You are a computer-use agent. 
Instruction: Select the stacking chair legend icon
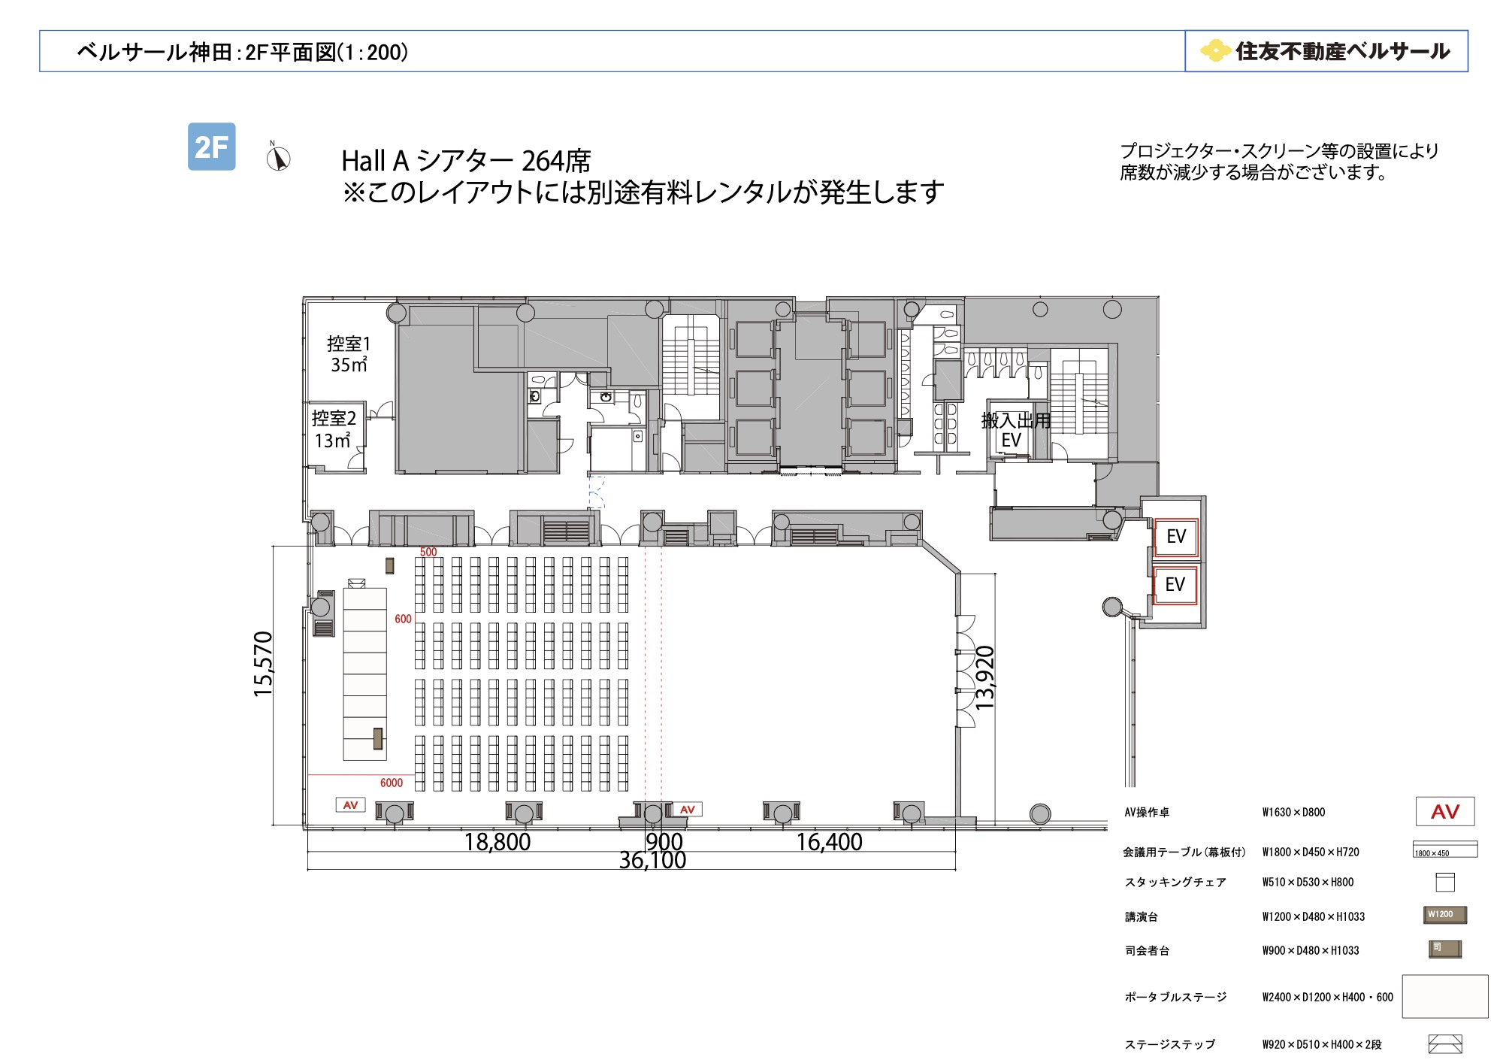point(1444,882)
